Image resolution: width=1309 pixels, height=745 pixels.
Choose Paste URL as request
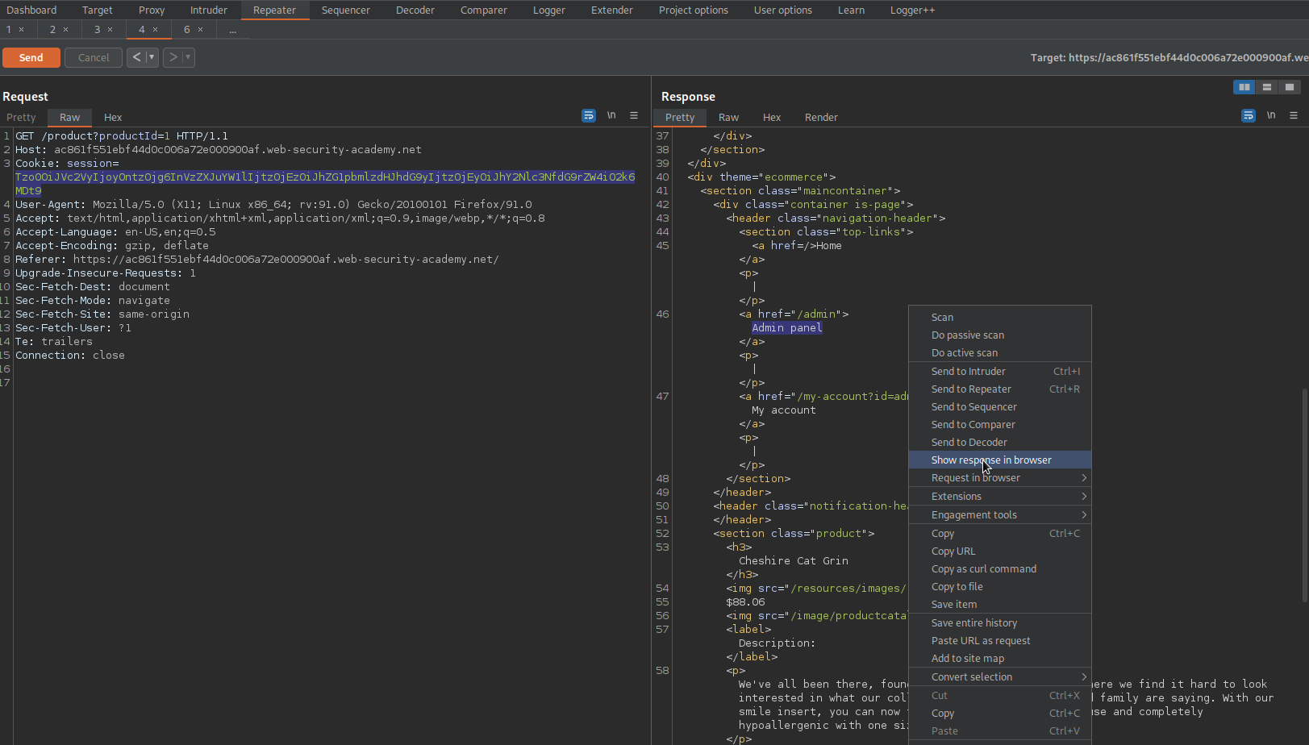(x=1000, y=641)
